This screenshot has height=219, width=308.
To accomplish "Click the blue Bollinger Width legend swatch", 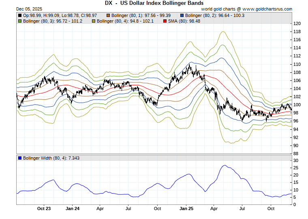I will 20,158.
